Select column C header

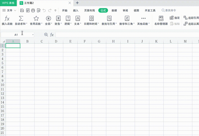pos(42,41)
